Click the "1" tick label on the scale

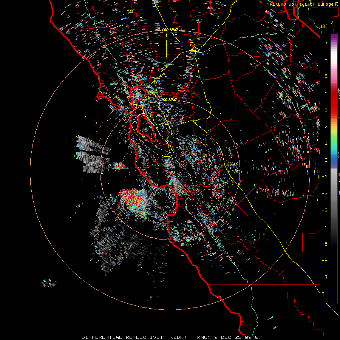[326, 143]
